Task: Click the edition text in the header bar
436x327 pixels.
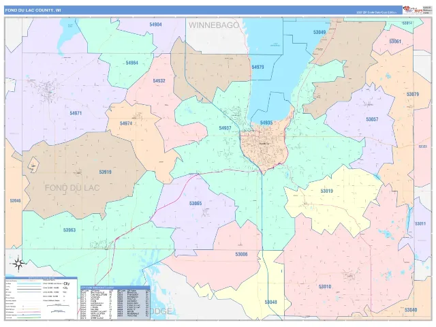Action: click(x=377, y=12)
